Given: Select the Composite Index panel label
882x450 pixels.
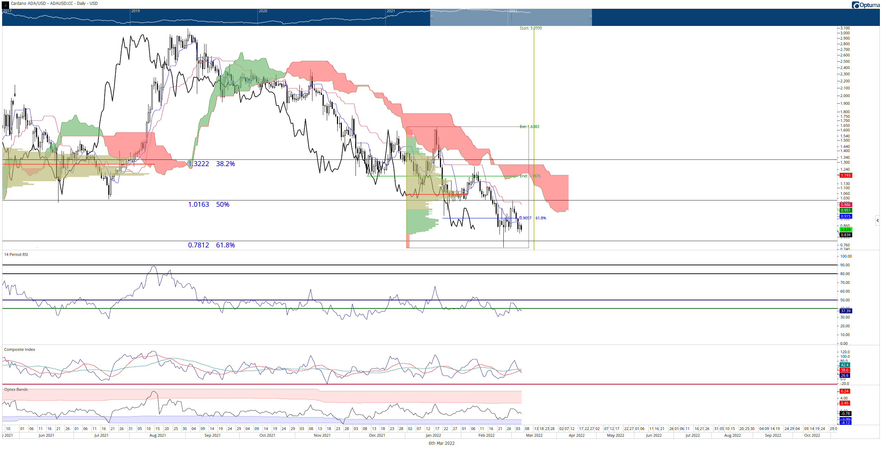Looking at the screenshot, I should point(20,349).
